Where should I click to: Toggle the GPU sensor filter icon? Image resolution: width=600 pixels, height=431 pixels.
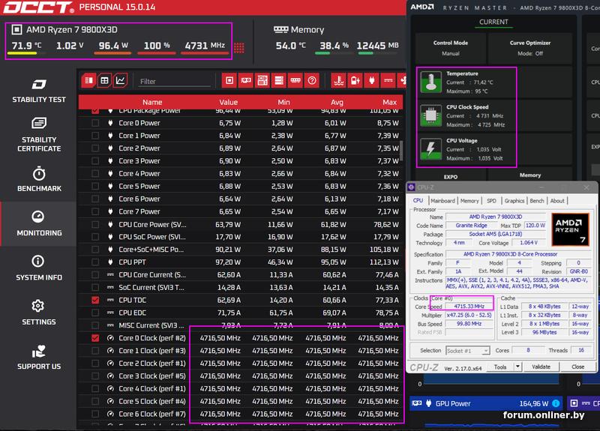(x=246, y=81)
